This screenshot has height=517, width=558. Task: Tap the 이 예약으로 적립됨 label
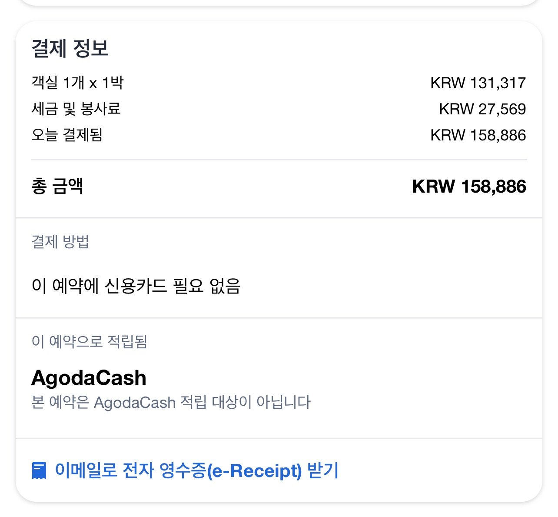[90, 341]
